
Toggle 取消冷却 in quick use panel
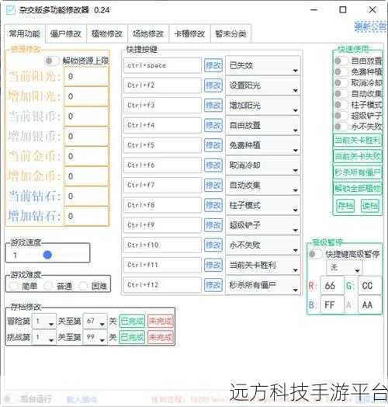pos(341,83)
